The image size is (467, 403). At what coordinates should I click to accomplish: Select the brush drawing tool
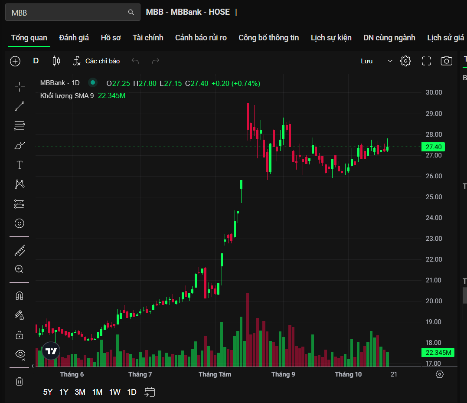(20, 145)
